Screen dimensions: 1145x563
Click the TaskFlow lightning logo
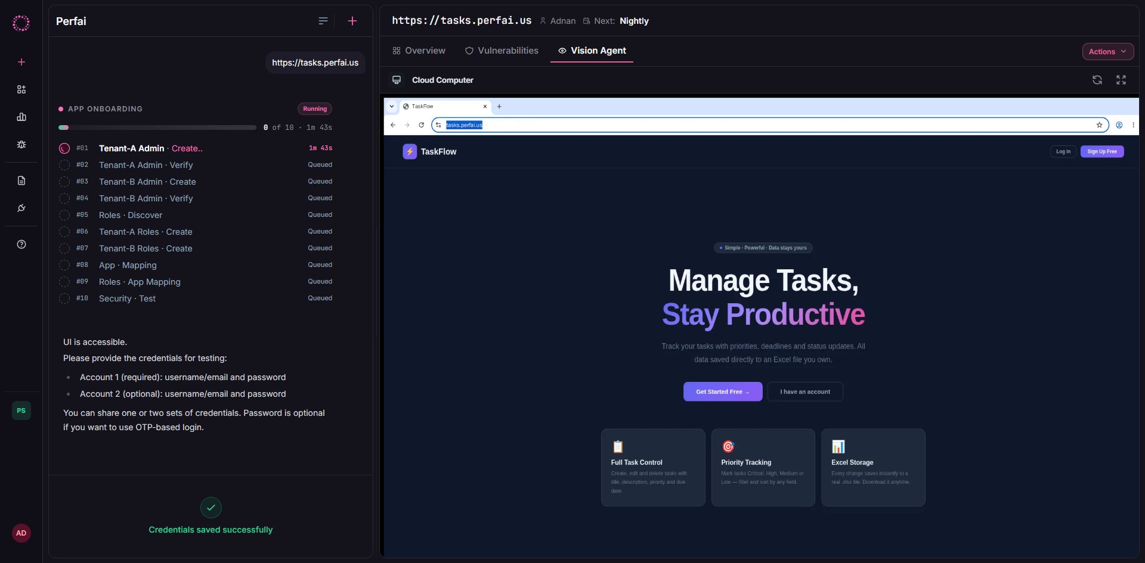410,151
